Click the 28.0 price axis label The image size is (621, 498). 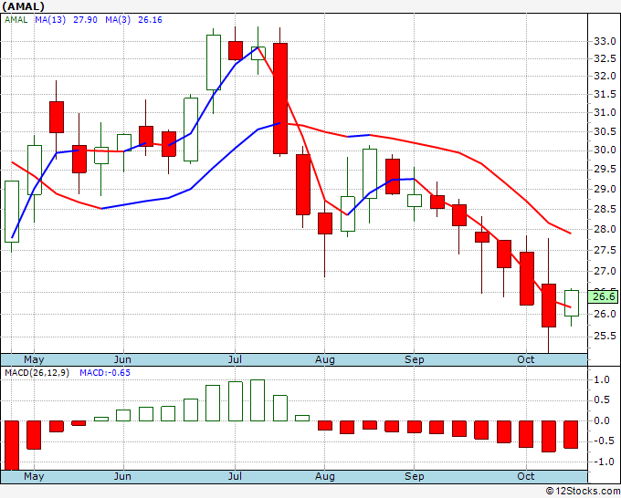pyautogui.click(x=605, y=229)
